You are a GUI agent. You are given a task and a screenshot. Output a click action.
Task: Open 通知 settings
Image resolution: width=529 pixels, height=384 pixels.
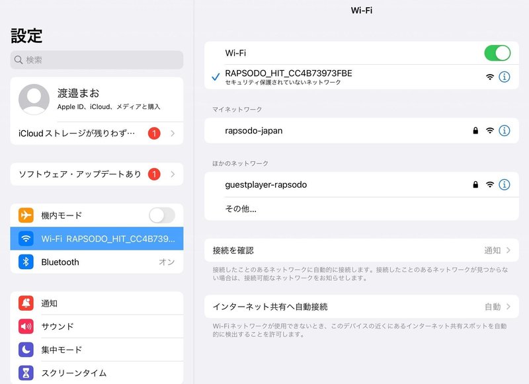point(97,303)
